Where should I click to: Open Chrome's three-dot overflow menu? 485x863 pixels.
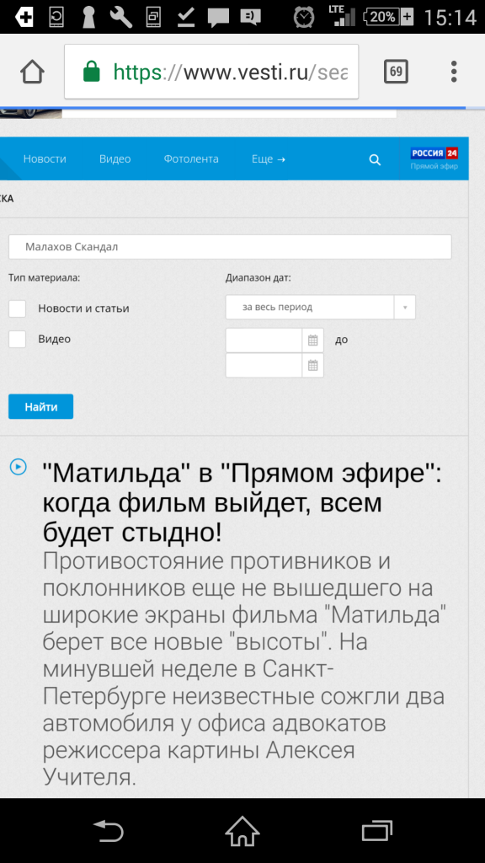coord(454,72)
